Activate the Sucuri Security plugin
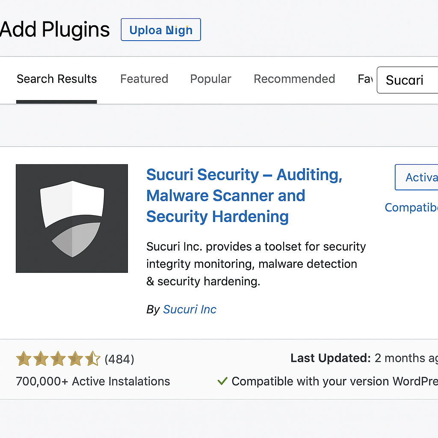Viewport: 438px width, 438px height. (x=417, y=178)
